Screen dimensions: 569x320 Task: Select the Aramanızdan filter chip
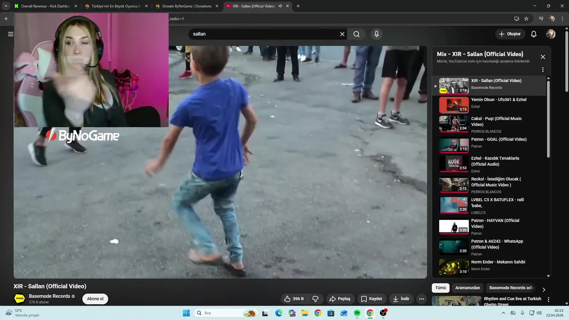click(468, 288)
